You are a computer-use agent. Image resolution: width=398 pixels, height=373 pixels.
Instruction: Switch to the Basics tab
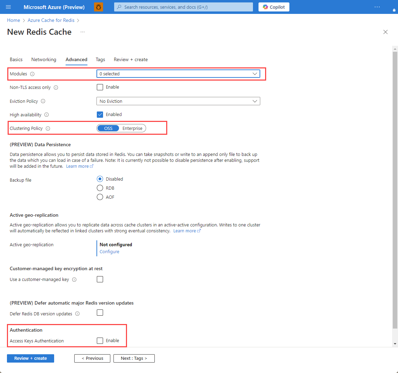[16, 59]
